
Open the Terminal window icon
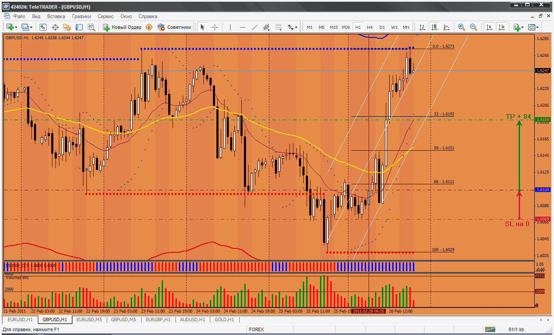pos(79,27)
